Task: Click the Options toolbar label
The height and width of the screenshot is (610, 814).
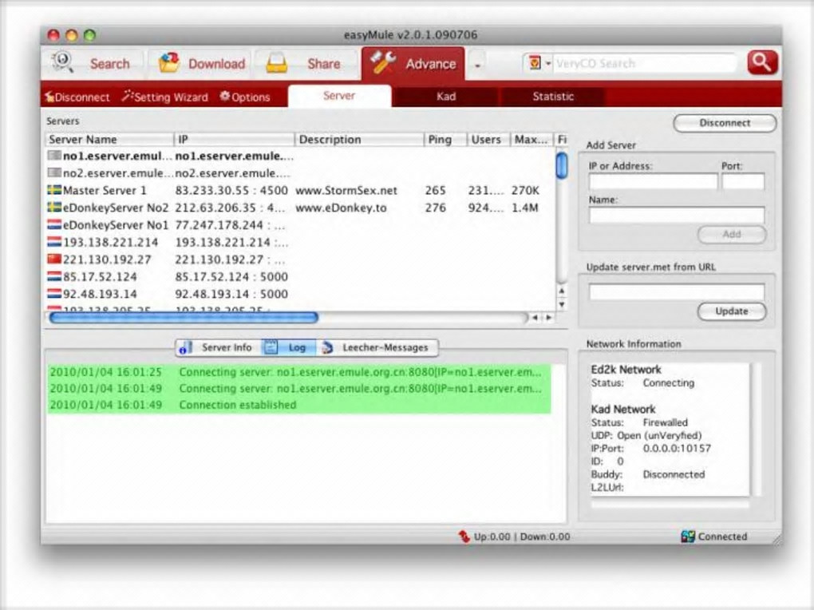Action: [x=251, y=97]
